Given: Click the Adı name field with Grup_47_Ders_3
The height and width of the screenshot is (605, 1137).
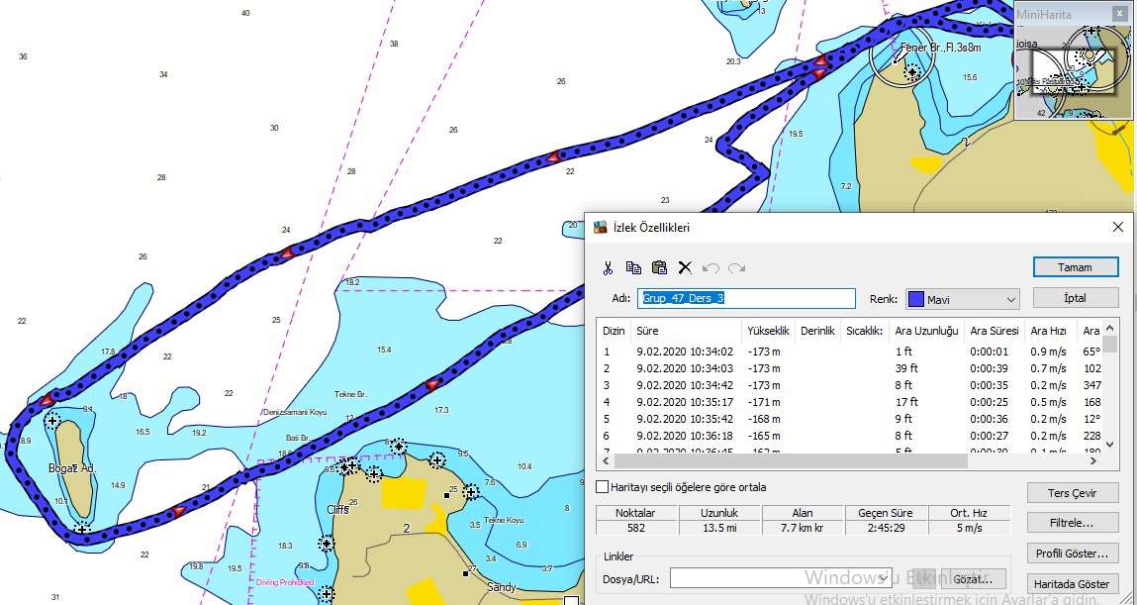Looking at the screenshot, I should coord(747,299).
